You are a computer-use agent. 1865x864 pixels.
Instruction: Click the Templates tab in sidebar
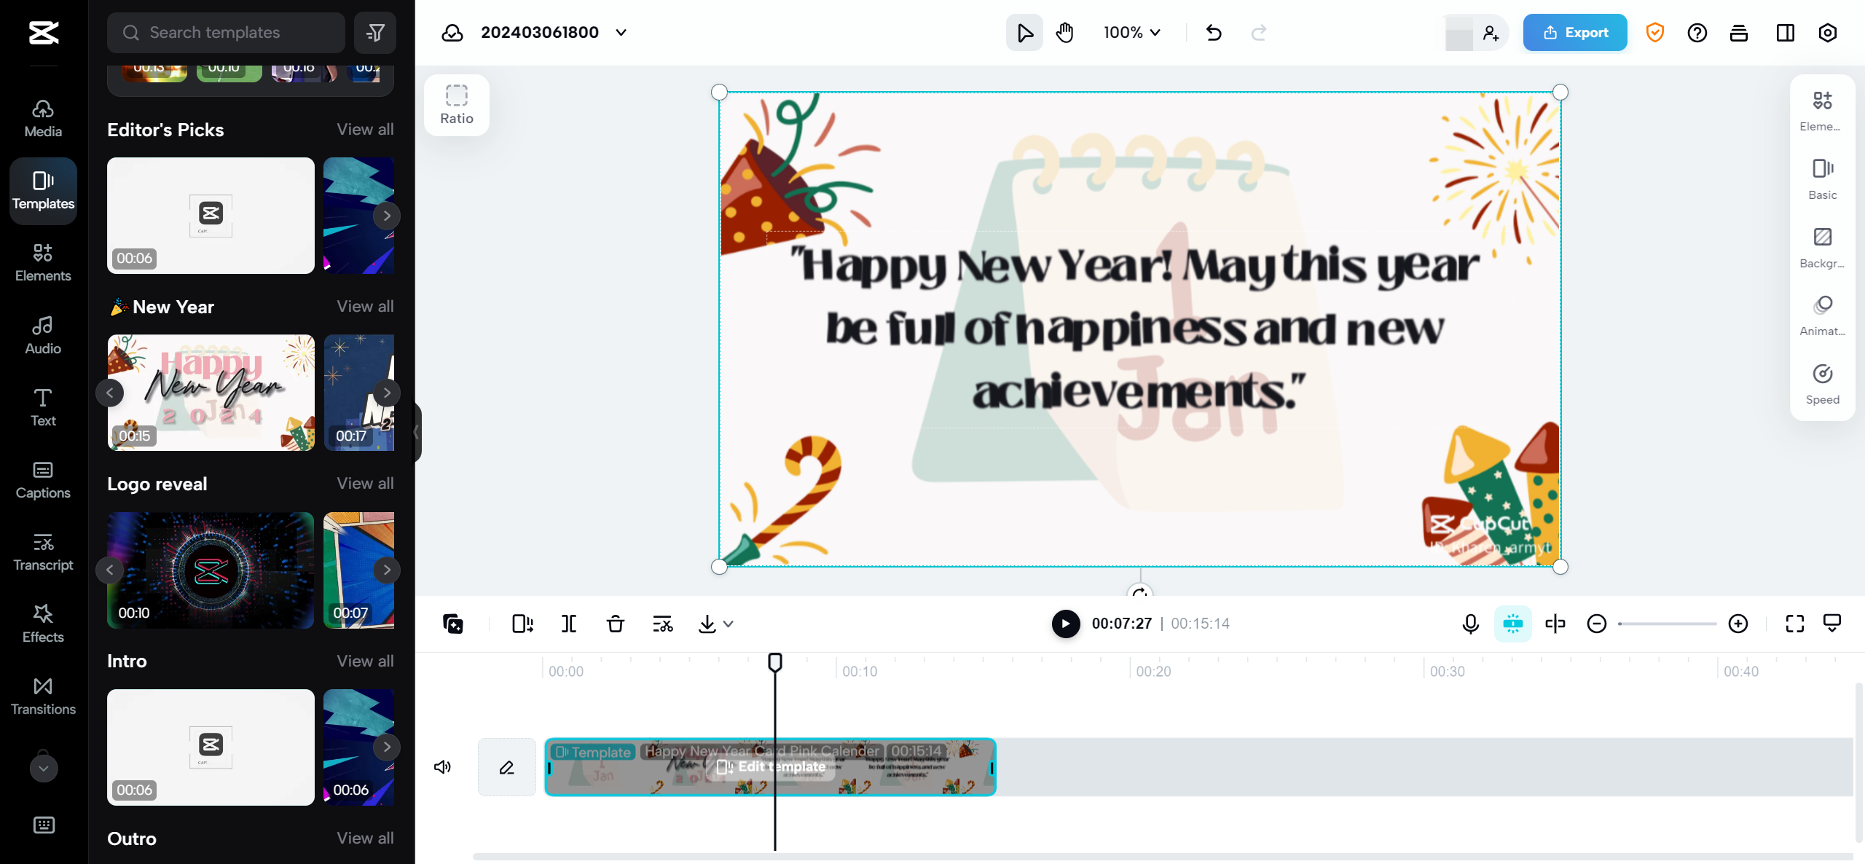[x=43, y=189]
